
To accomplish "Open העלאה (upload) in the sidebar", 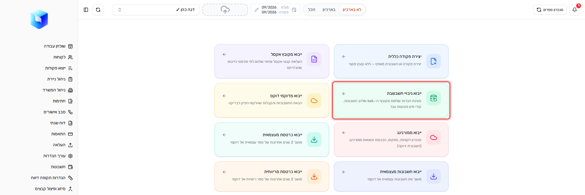I will pyautogui.click(x=62, y=145).
